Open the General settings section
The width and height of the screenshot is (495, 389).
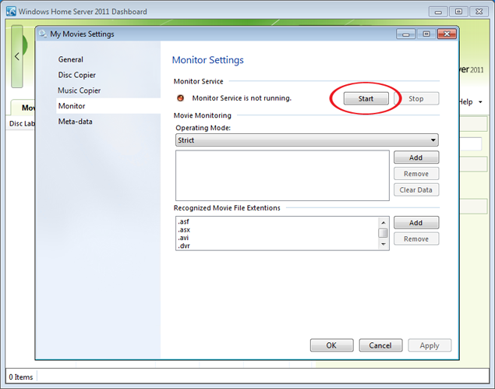click(x=71, y=59)
